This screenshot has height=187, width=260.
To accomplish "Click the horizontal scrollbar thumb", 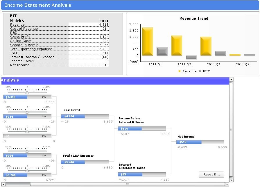I will click(18, 184).
